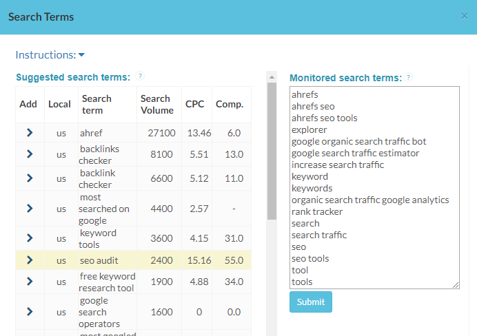
Task: Click 'google organic search traffic bot' line
Action: click(x=358, y=142)
